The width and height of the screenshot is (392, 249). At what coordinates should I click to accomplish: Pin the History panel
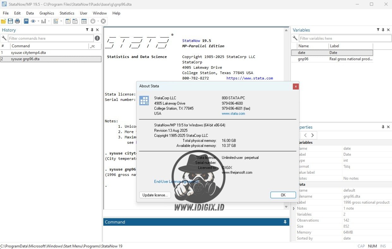[92, 30]
